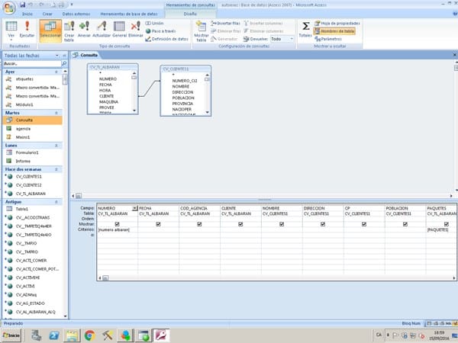This screenshot has width=458, height=343.
Task: Select the Eliminar query type icon
Action: tap(134, 29)
